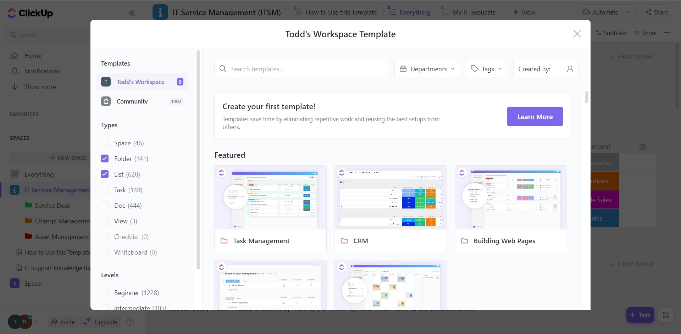Expand the Departments dropdown
The width and height of the screenshot is (681, 334).
427,69
